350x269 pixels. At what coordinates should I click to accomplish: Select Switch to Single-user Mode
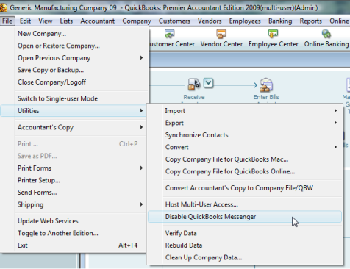click(74, 98)
